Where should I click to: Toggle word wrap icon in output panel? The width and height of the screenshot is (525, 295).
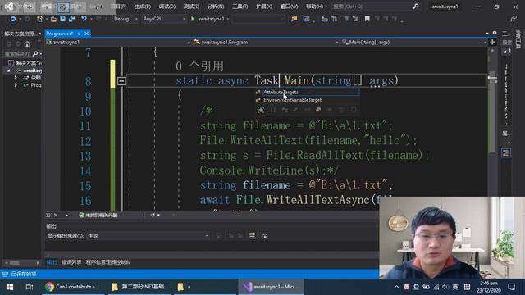(x=264, y=236)
